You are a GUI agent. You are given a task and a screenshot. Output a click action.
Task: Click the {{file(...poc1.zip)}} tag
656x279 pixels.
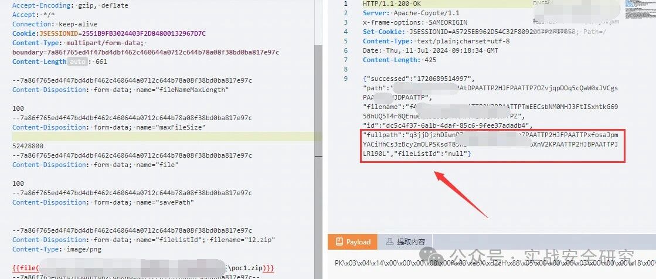click(x=144, y=268)
